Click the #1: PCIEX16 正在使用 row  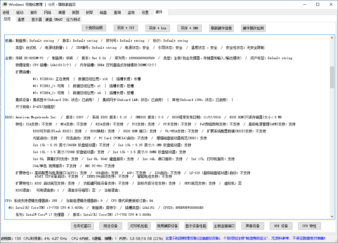87,79
